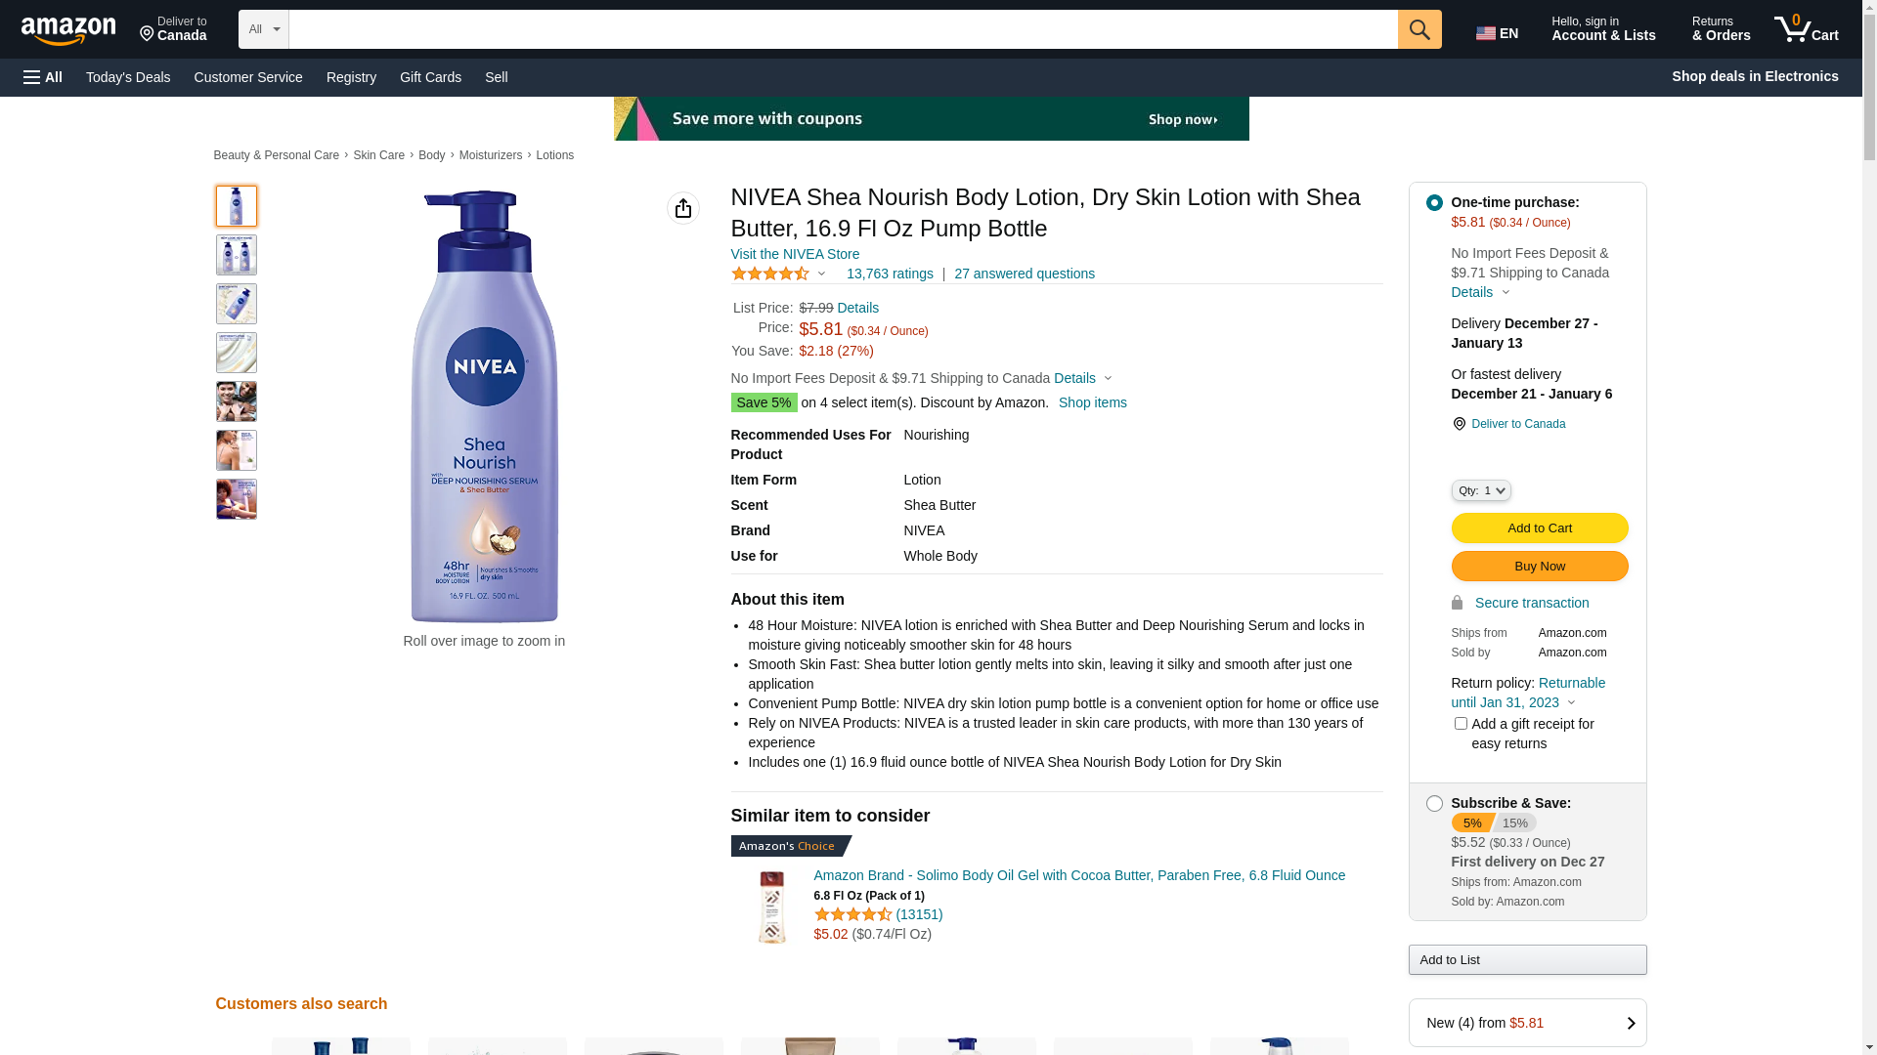Click the magnifying glass search button
Image resolution: width=1877 pixels, height=1055 pixels.
click(1419, 29)
